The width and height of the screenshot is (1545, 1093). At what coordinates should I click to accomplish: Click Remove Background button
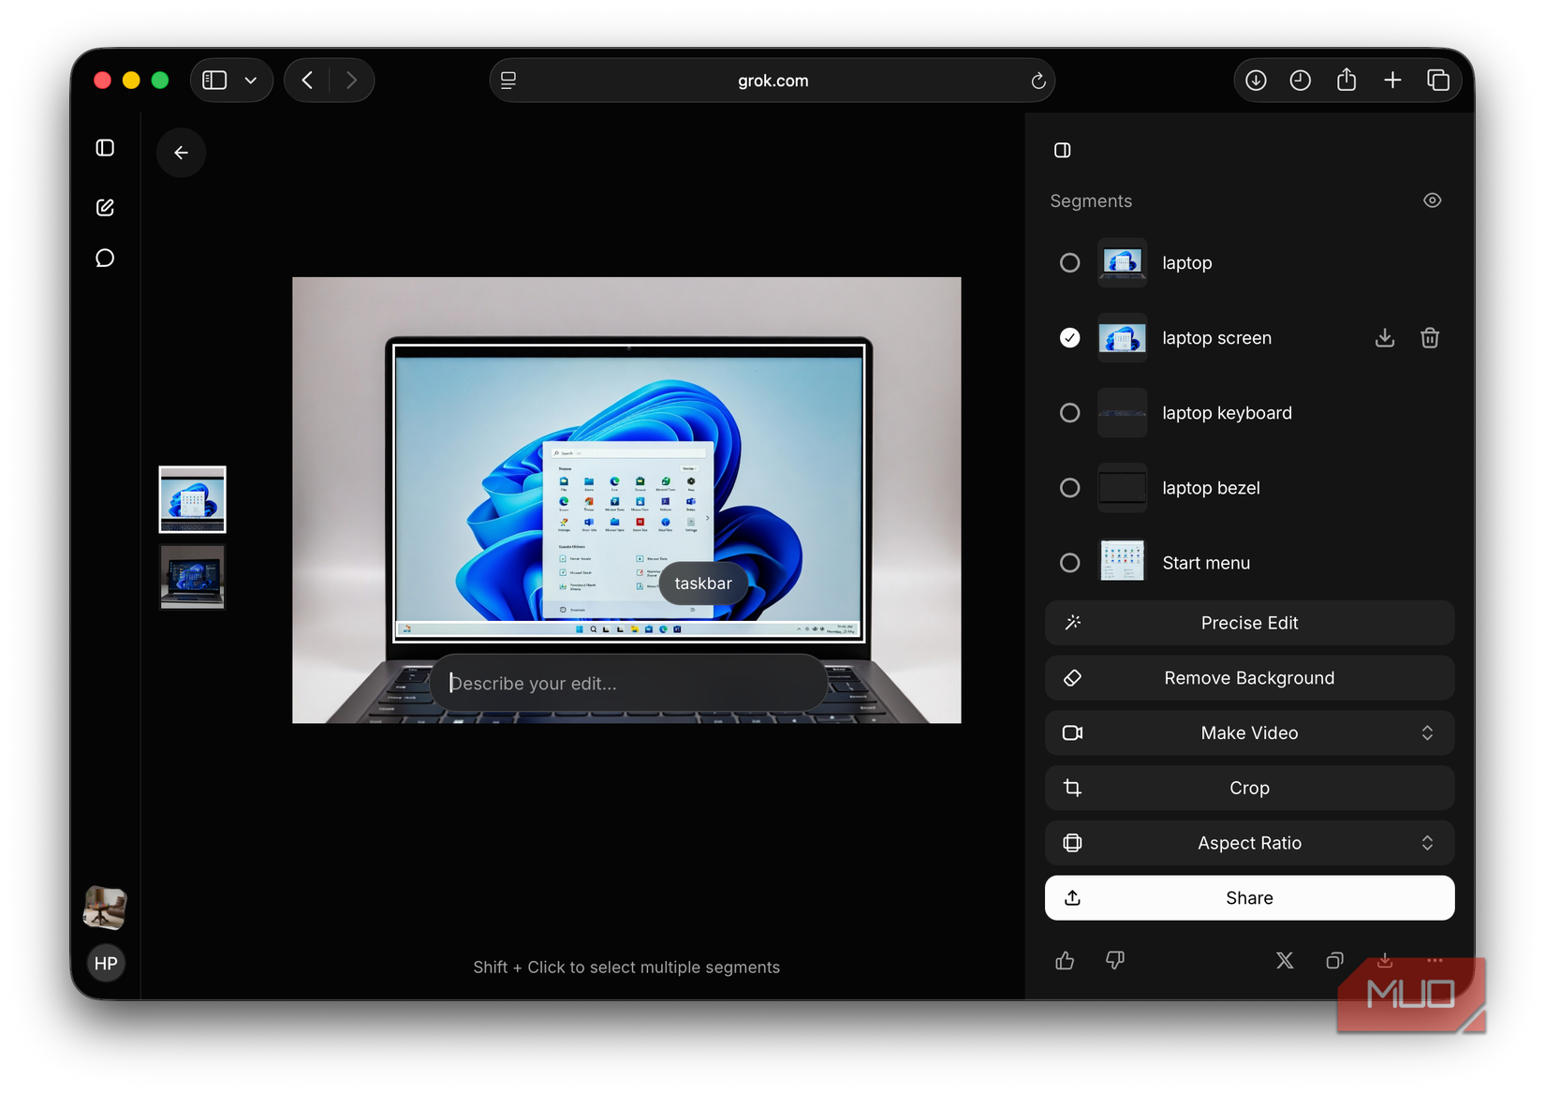(1249, 678)
